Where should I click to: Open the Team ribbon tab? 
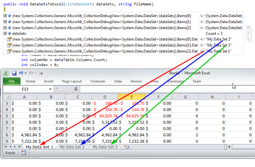tap(197, 81)
